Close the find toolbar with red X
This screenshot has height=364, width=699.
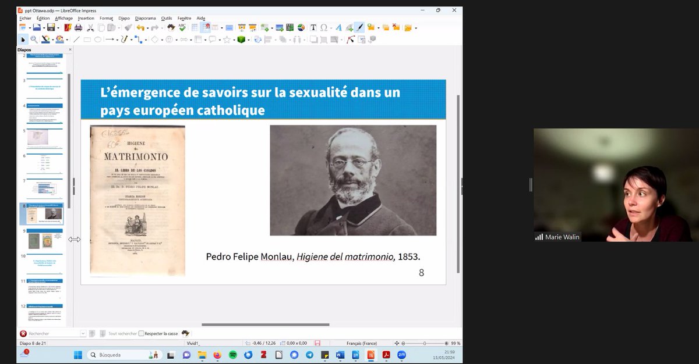tap(23, 334)
